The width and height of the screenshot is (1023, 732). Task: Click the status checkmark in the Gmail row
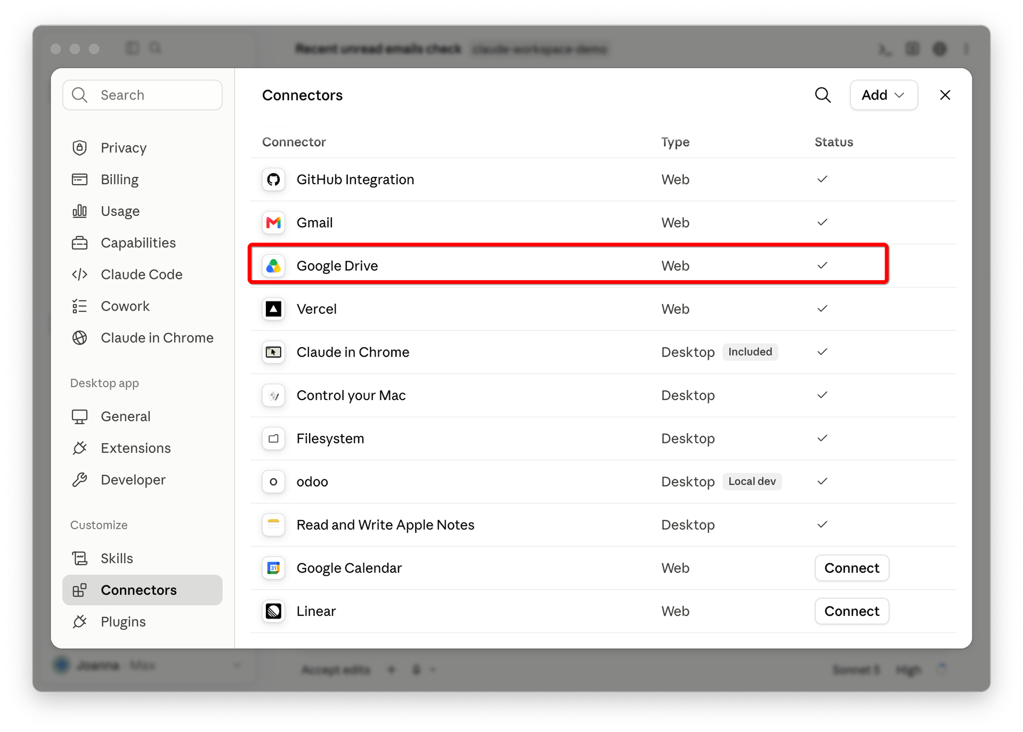tap(822, 222)
